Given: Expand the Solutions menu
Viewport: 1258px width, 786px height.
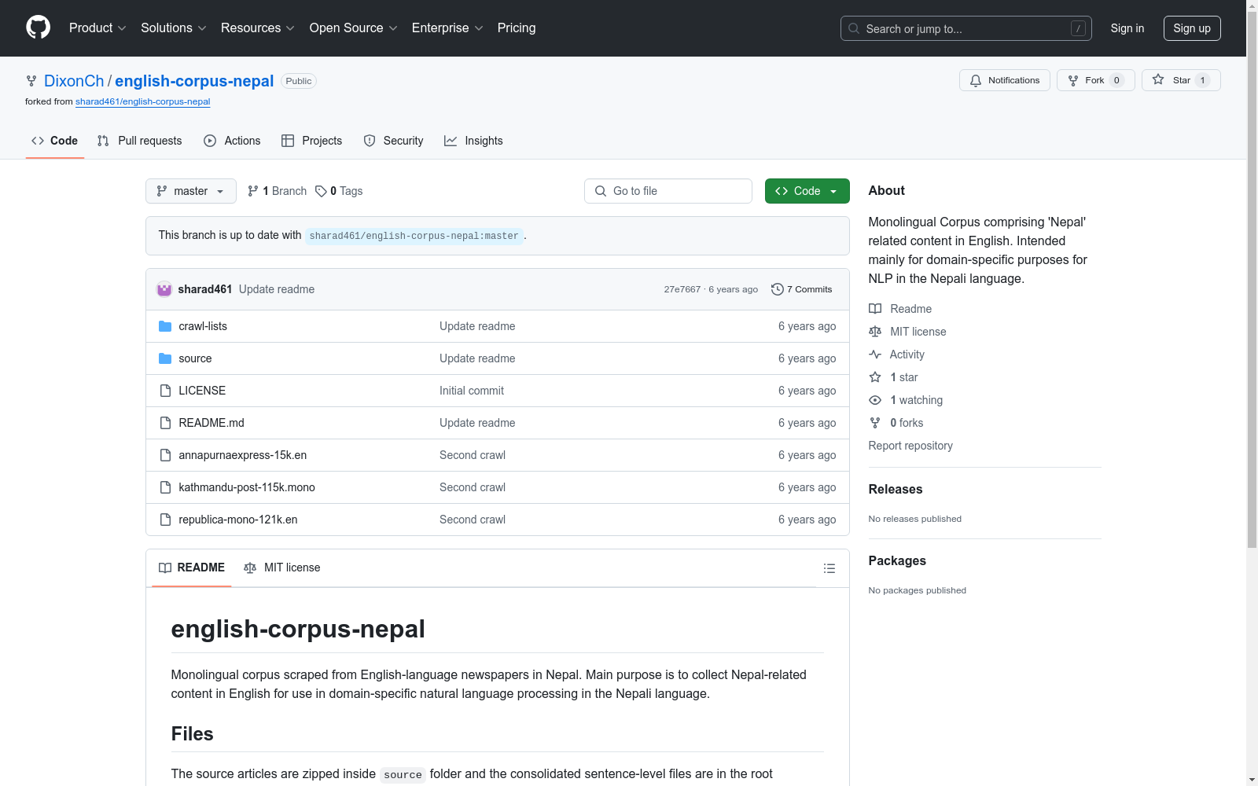Looking at the screenshot, I should [174, 28].
